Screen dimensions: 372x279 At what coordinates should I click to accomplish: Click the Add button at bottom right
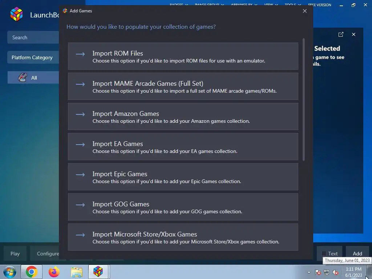tap(357, 253)
